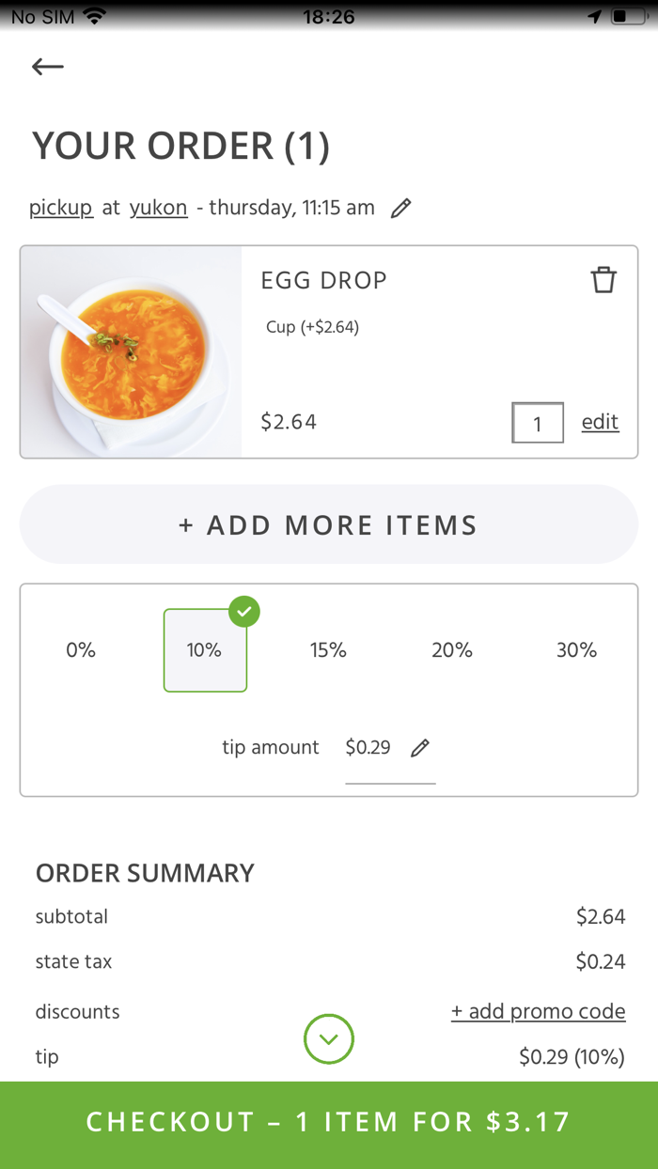This screenshot has height=1169, width=658.
Task: Select the 0% tip option
Action: 81,650
